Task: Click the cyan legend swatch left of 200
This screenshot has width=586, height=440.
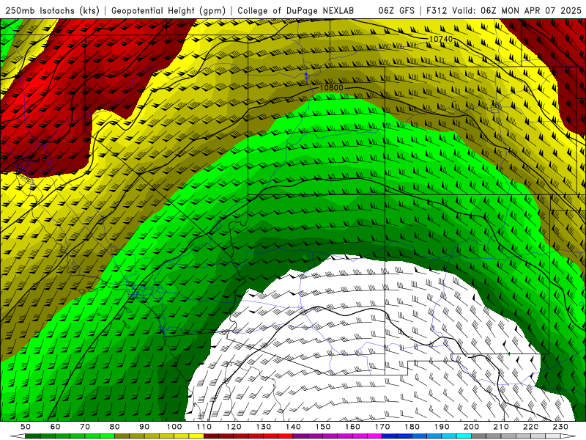Action: click(464, 436)
